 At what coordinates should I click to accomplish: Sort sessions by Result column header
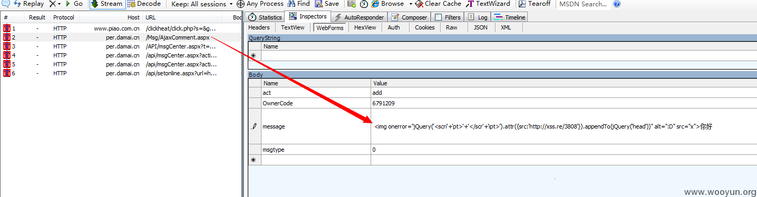pos(37,17)
